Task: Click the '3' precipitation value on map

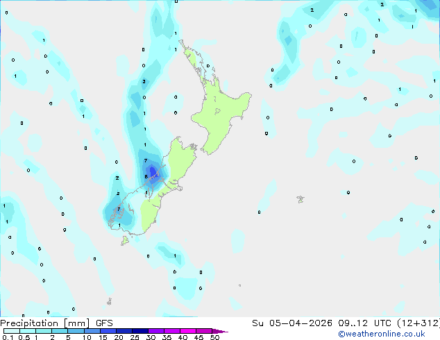Action: [x=144, y=82]
